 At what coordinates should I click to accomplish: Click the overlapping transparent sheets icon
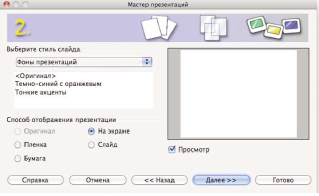pos(213,28)
